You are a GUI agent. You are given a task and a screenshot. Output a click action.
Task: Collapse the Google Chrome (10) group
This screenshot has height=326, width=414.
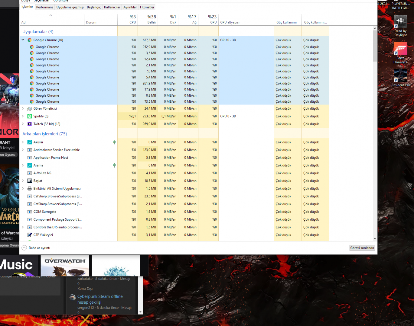[23, 40]
